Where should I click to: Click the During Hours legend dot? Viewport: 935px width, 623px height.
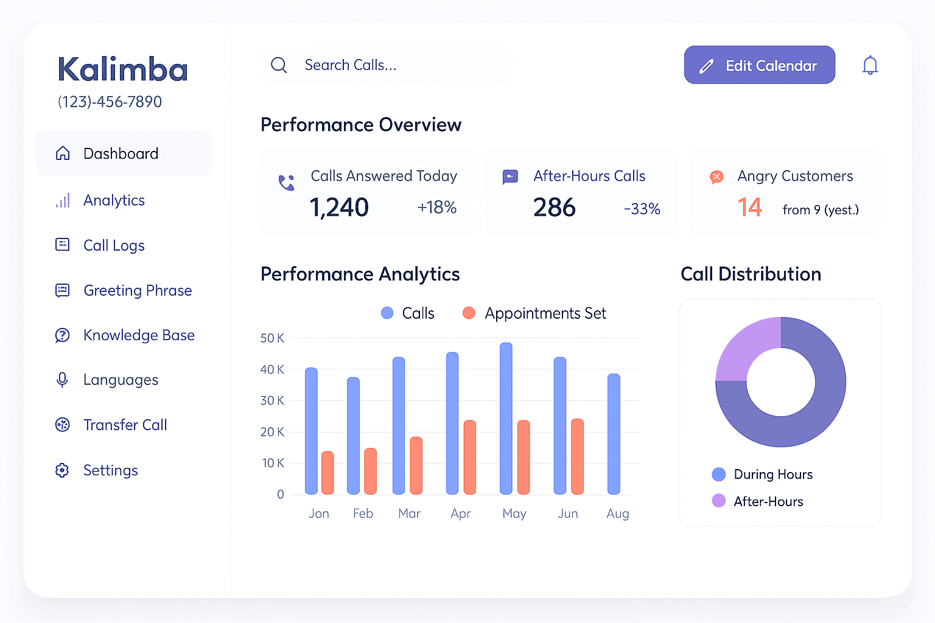[719, 474]
